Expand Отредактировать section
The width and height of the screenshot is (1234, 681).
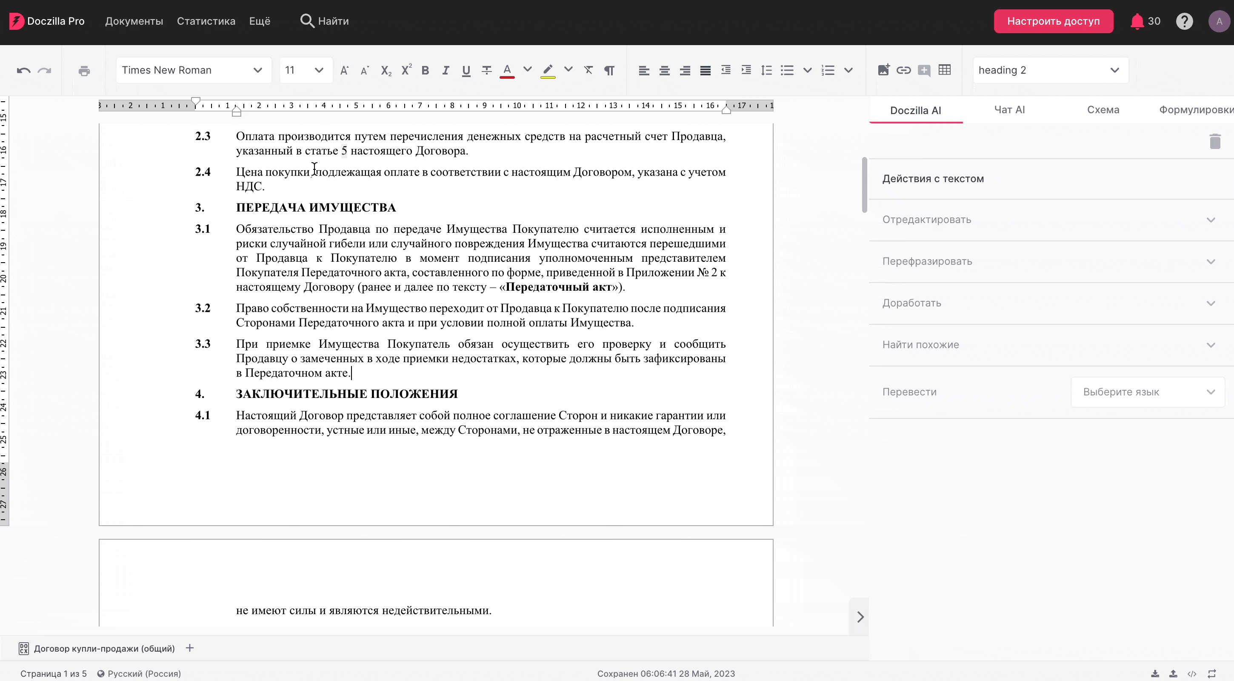tap(1051, 220)
